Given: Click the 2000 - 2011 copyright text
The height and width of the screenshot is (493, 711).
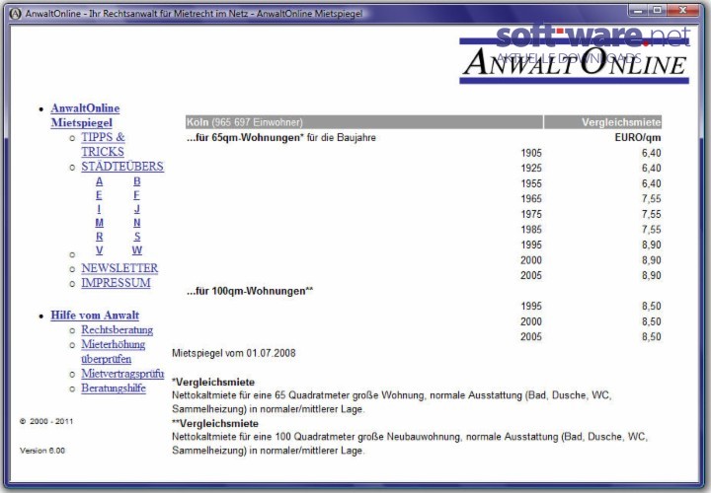Looking at the screenshot, I should click(x=46, y=421).
